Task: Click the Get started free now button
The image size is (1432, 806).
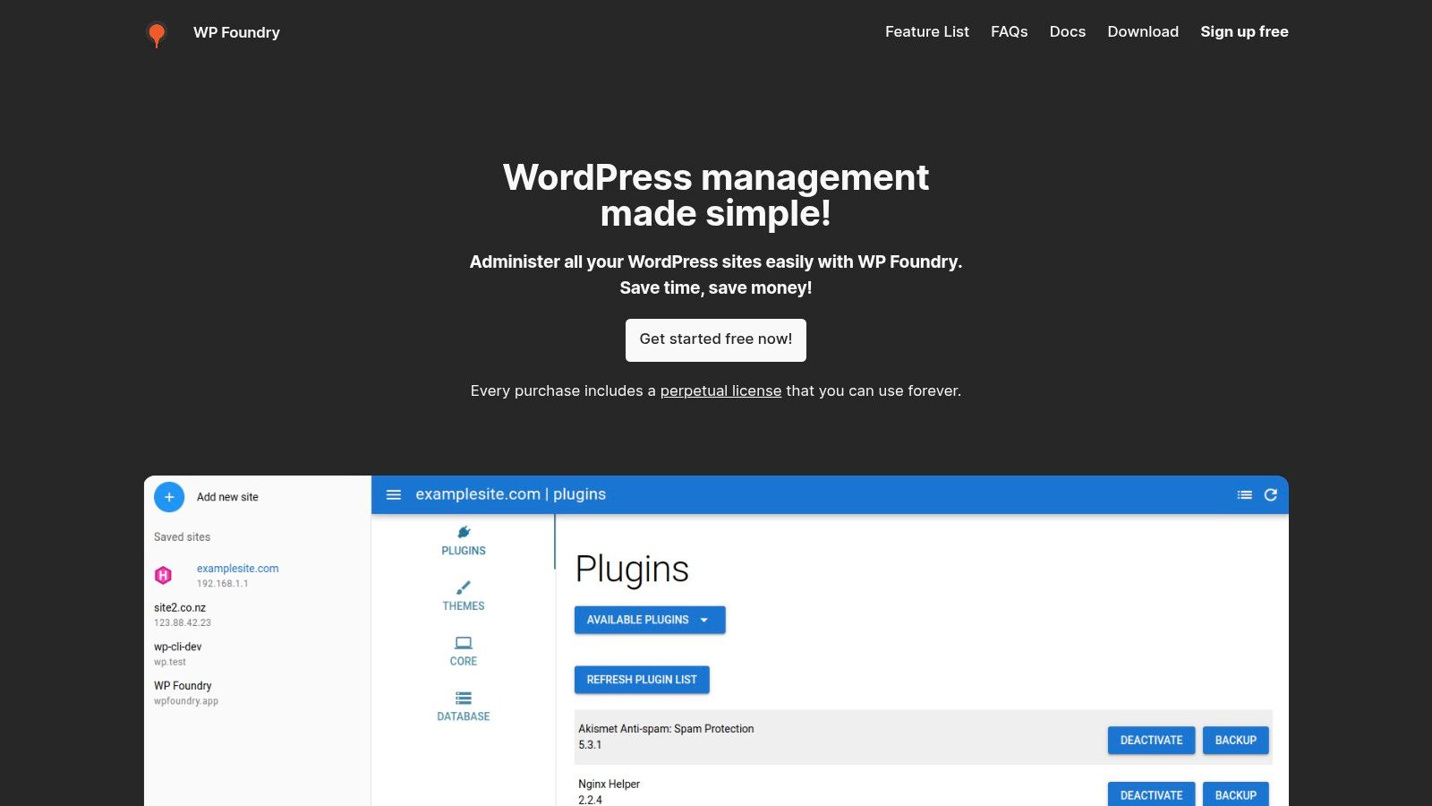Action: (716, 340)
